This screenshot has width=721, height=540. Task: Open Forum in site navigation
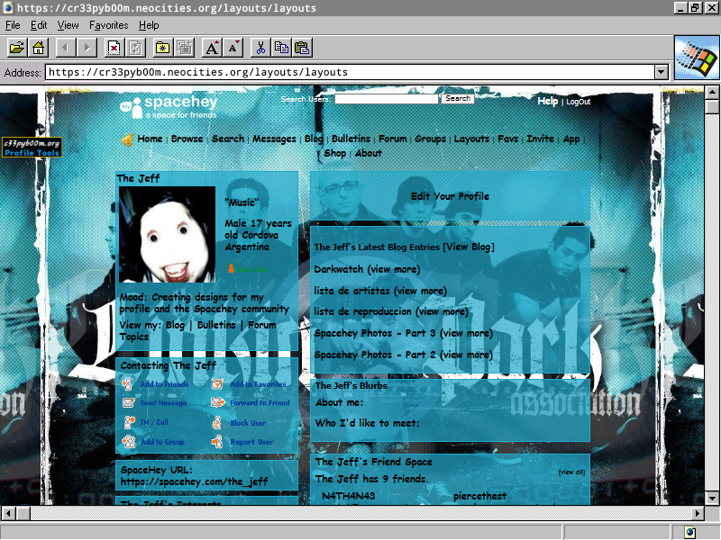393,139
